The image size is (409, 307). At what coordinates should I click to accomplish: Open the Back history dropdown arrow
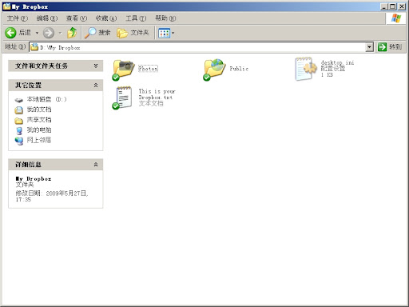(37, 33)
